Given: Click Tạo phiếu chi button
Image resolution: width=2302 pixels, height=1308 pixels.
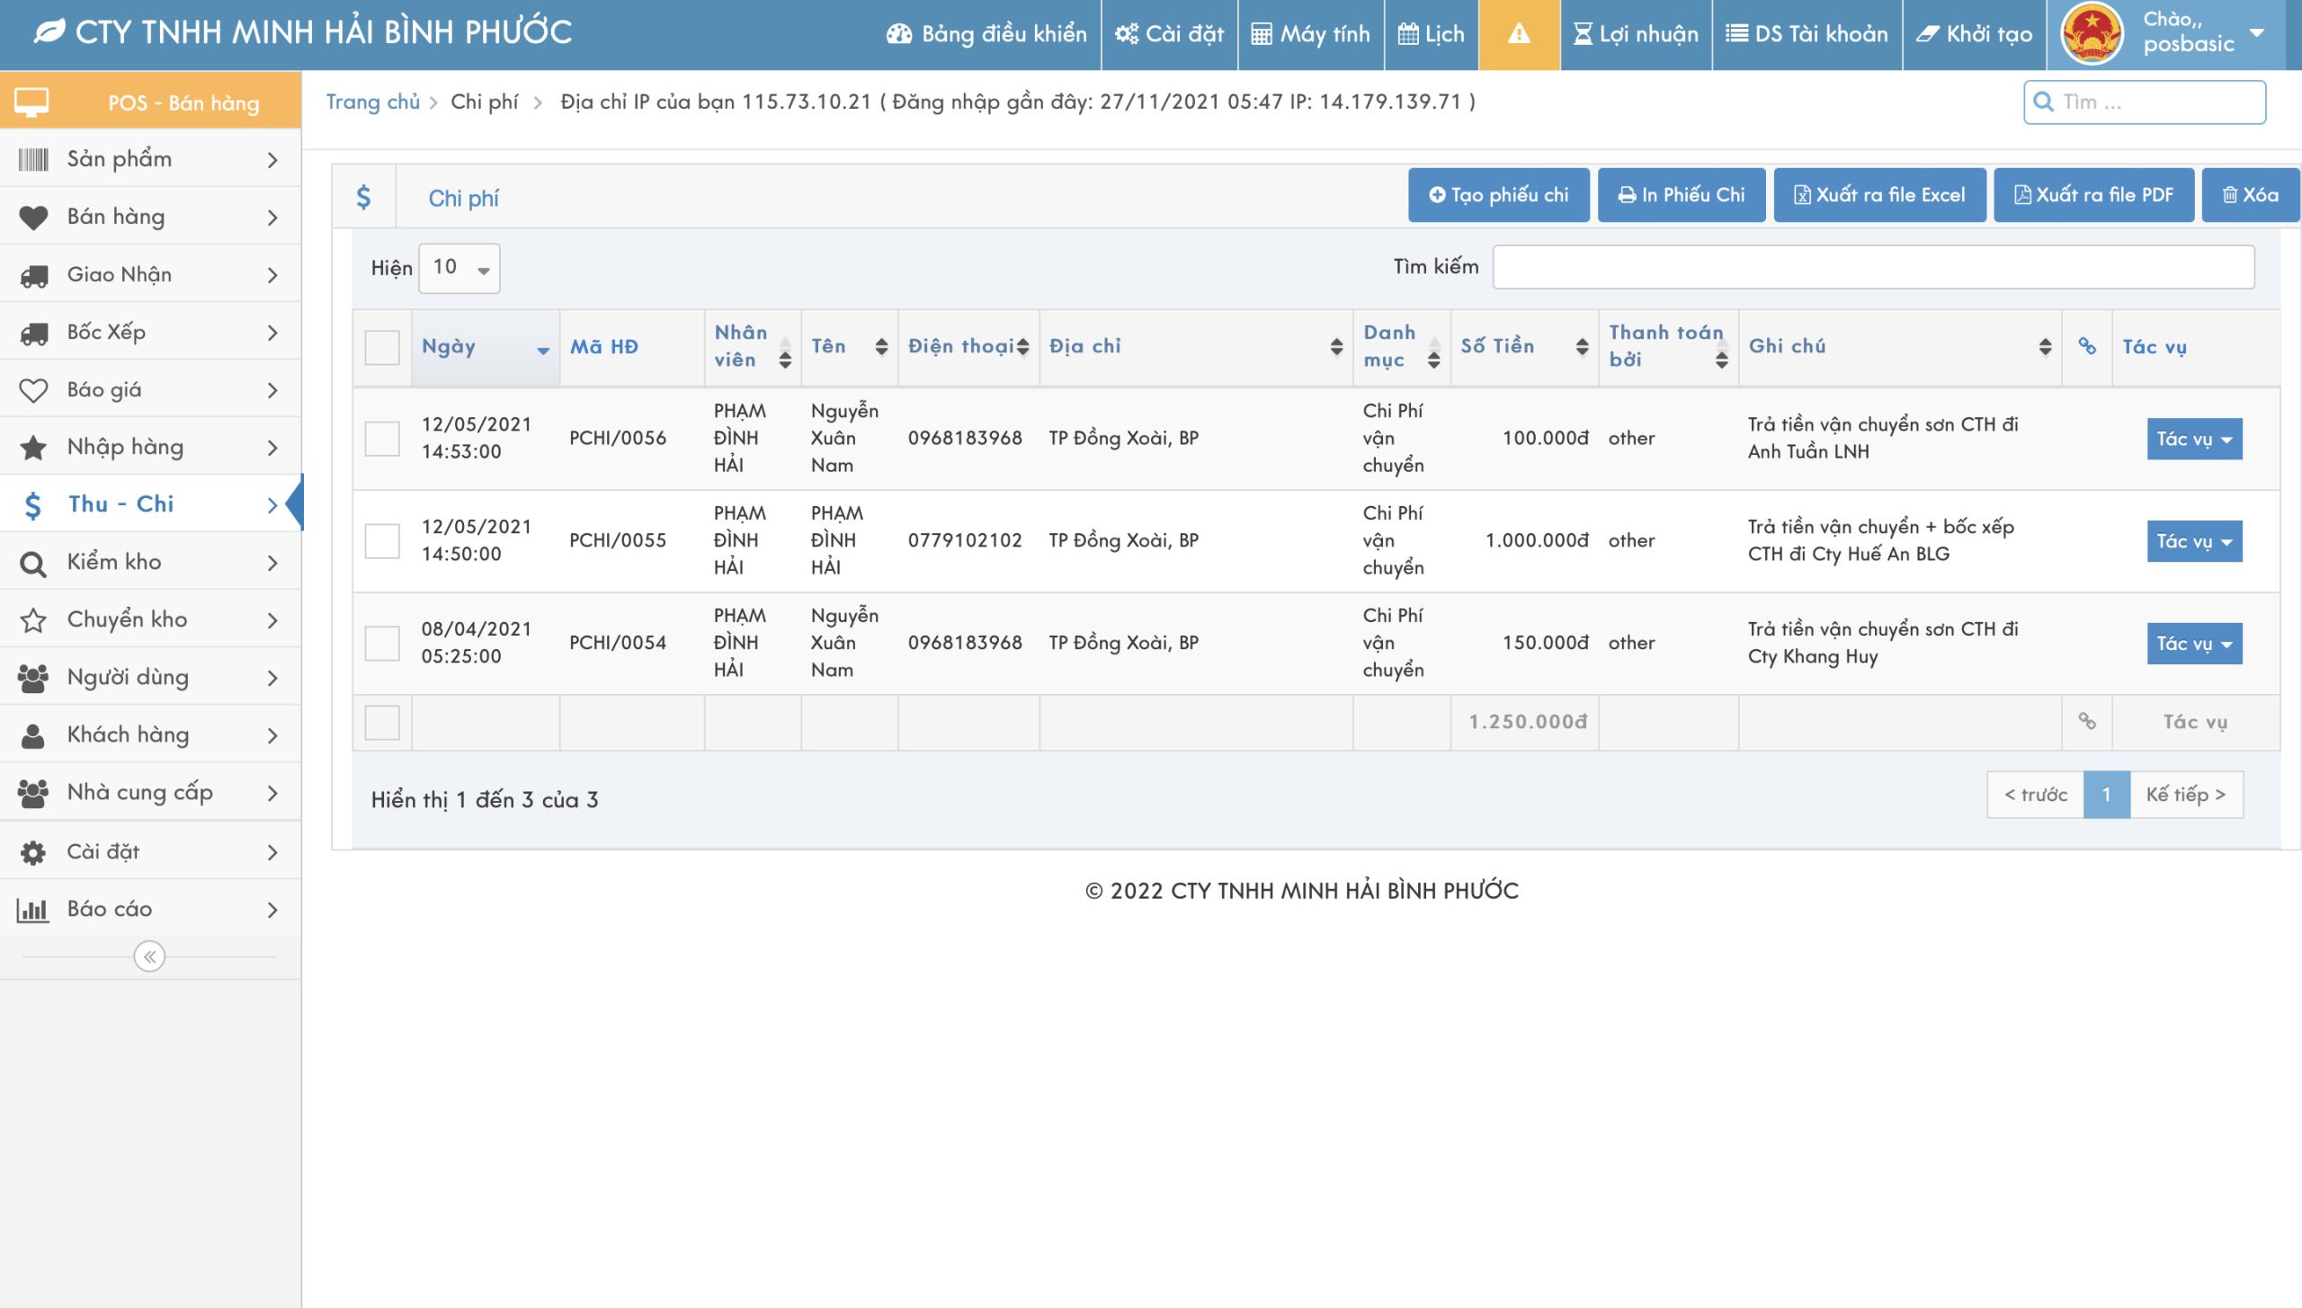Looking at the screenshot, I should point(1498,195).
